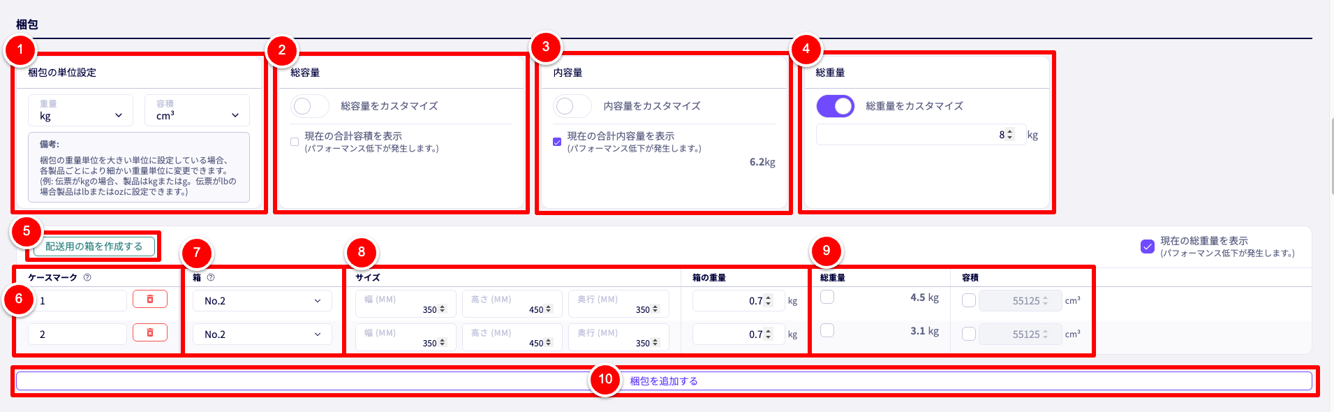This screenshot has height=412, width=1334.
Task: Click the 高さ (MM) field in row 1
Action: pos(512,304)
